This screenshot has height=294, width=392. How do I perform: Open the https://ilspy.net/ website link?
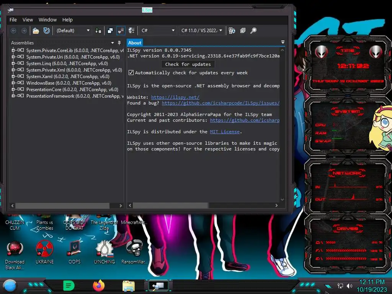tap(175, 97)
